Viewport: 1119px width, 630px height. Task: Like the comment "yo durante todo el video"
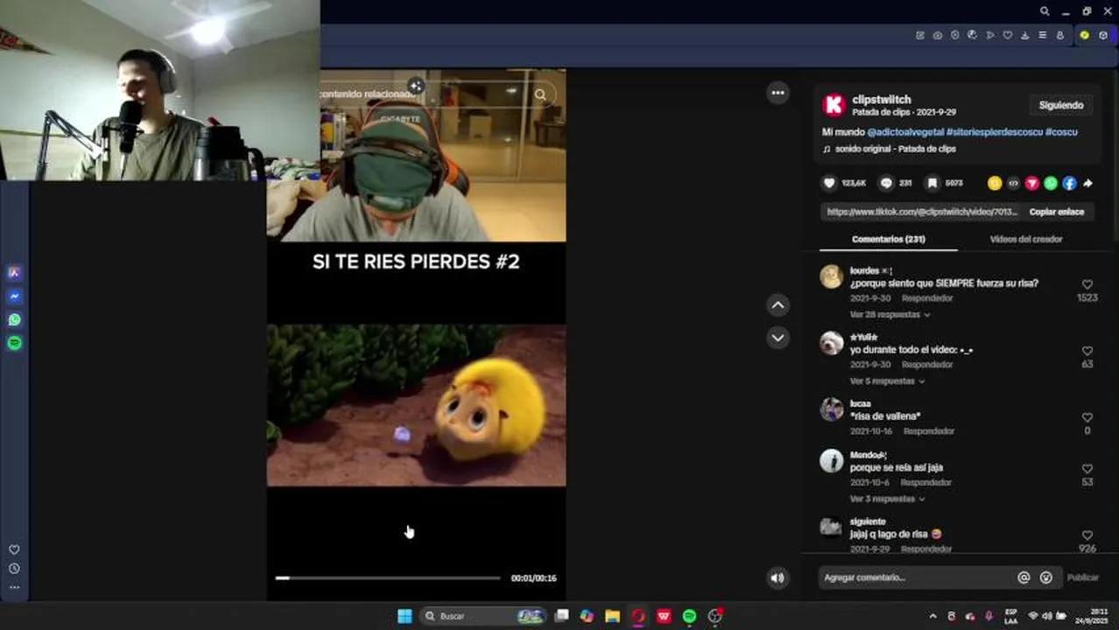click(x=1087, y=351)
